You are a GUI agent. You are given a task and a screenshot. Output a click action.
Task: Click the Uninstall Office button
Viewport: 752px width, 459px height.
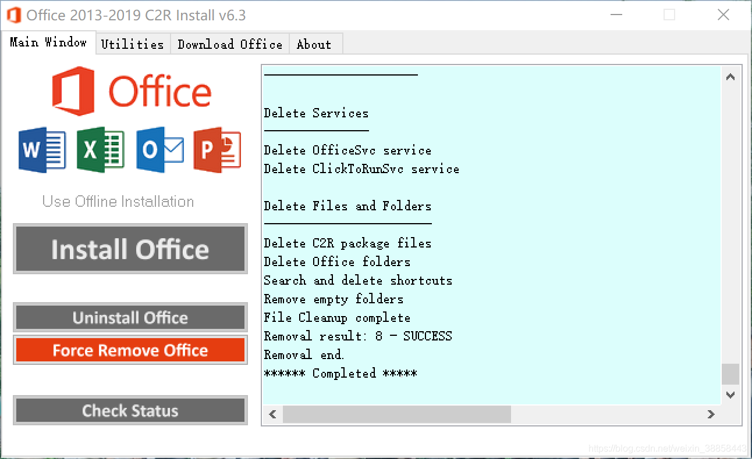[x=130, y=318]
